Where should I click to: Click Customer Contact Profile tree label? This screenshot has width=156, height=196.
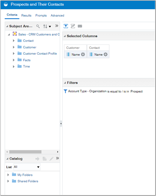(40, 54)
